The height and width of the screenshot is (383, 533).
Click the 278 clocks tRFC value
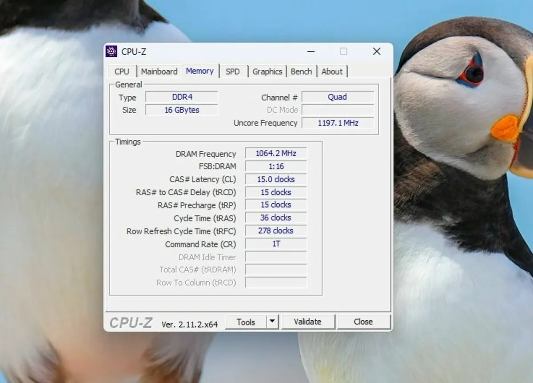point(276,231)
